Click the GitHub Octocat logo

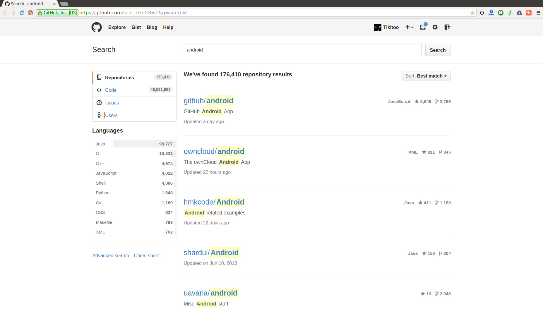pos(97,27)
